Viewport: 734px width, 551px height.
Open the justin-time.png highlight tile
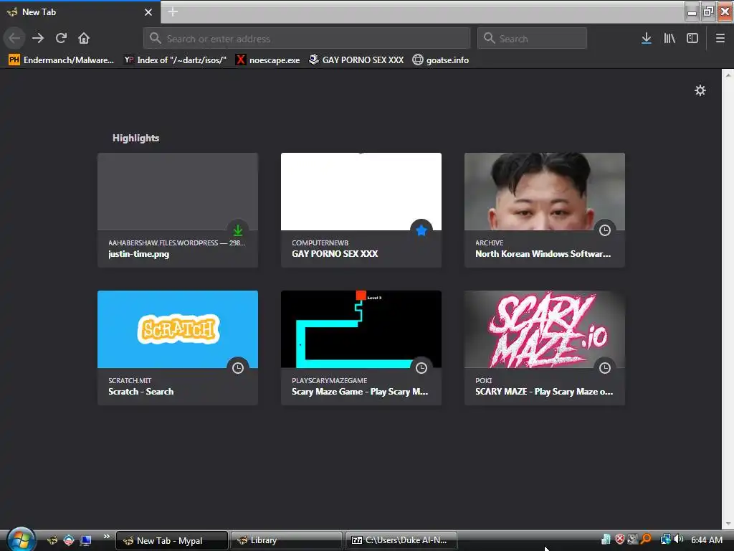pyautogui.click(x=178, y=210)
